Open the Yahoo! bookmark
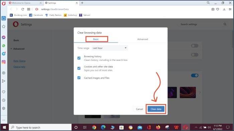This screenshot has height=131, width=234. pos(85,15)
